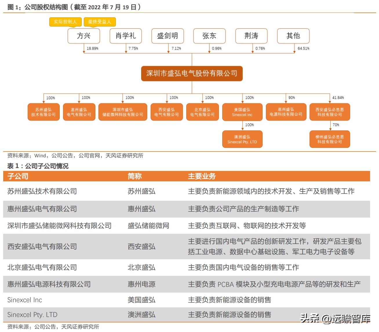Select the 西安盛弘必思恩科技有限公司 box
The width and height of the screenshot is (379, 332).
point(330,112)
